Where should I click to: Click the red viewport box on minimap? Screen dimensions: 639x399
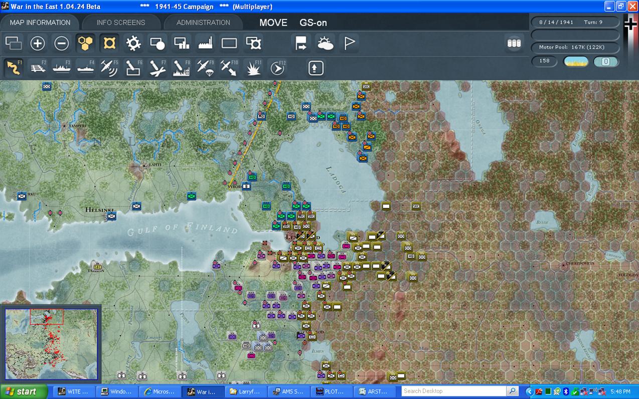point(47,317)
